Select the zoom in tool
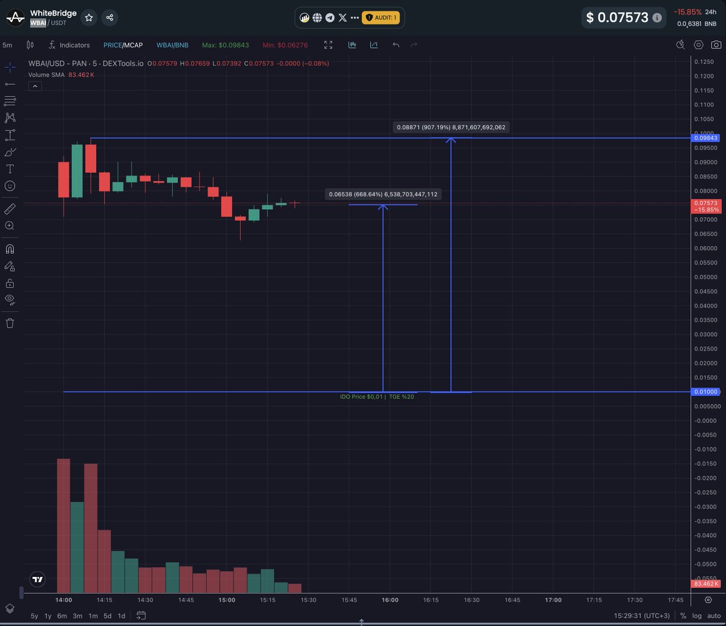726x626 pixels. (x=10, y=226)
